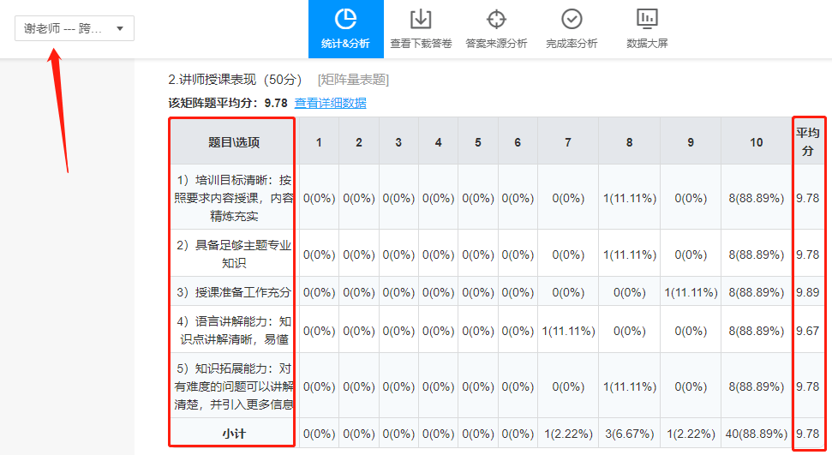Open the 答案来源分析 crosshair icon
The height and width of the screenshot is (455, 832).
click(x=496, y=19)
